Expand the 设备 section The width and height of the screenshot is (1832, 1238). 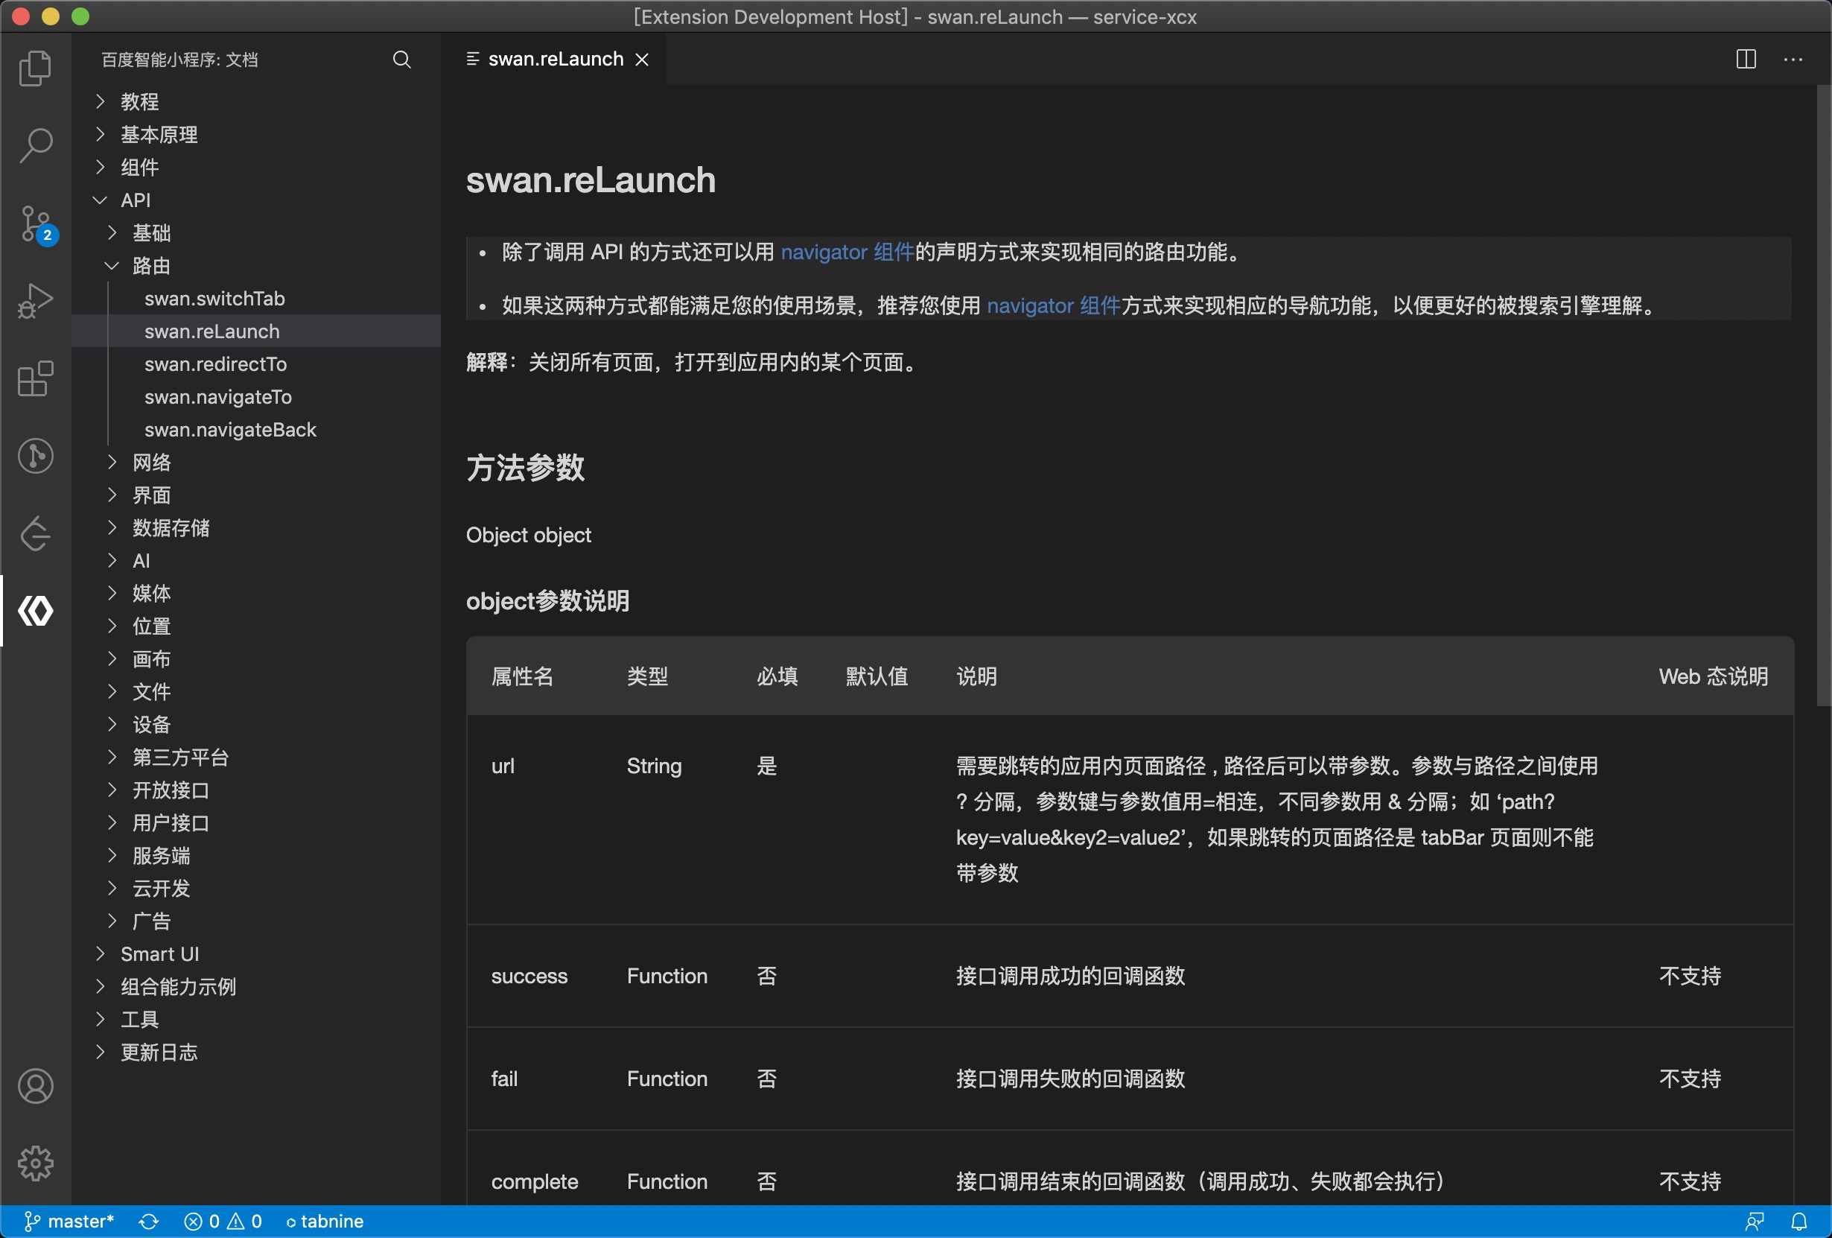[256, 725]
